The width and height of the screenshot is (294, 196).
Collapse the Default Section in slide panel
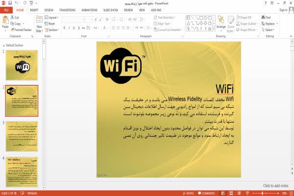3,46
